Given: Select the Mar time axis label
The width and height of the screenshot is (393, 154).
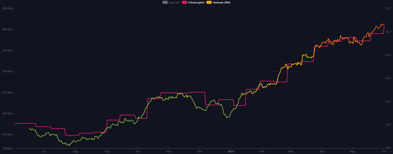Looking at the screenshot, I should [291, 151].
